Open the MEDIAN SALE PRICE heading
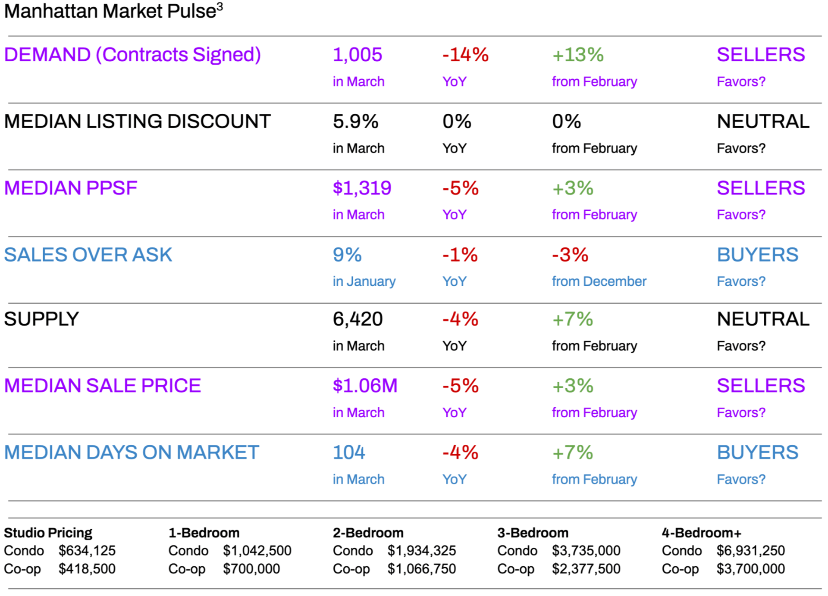Screen dimensions: 828x596 pyautogui.click(x=103, y=386)
